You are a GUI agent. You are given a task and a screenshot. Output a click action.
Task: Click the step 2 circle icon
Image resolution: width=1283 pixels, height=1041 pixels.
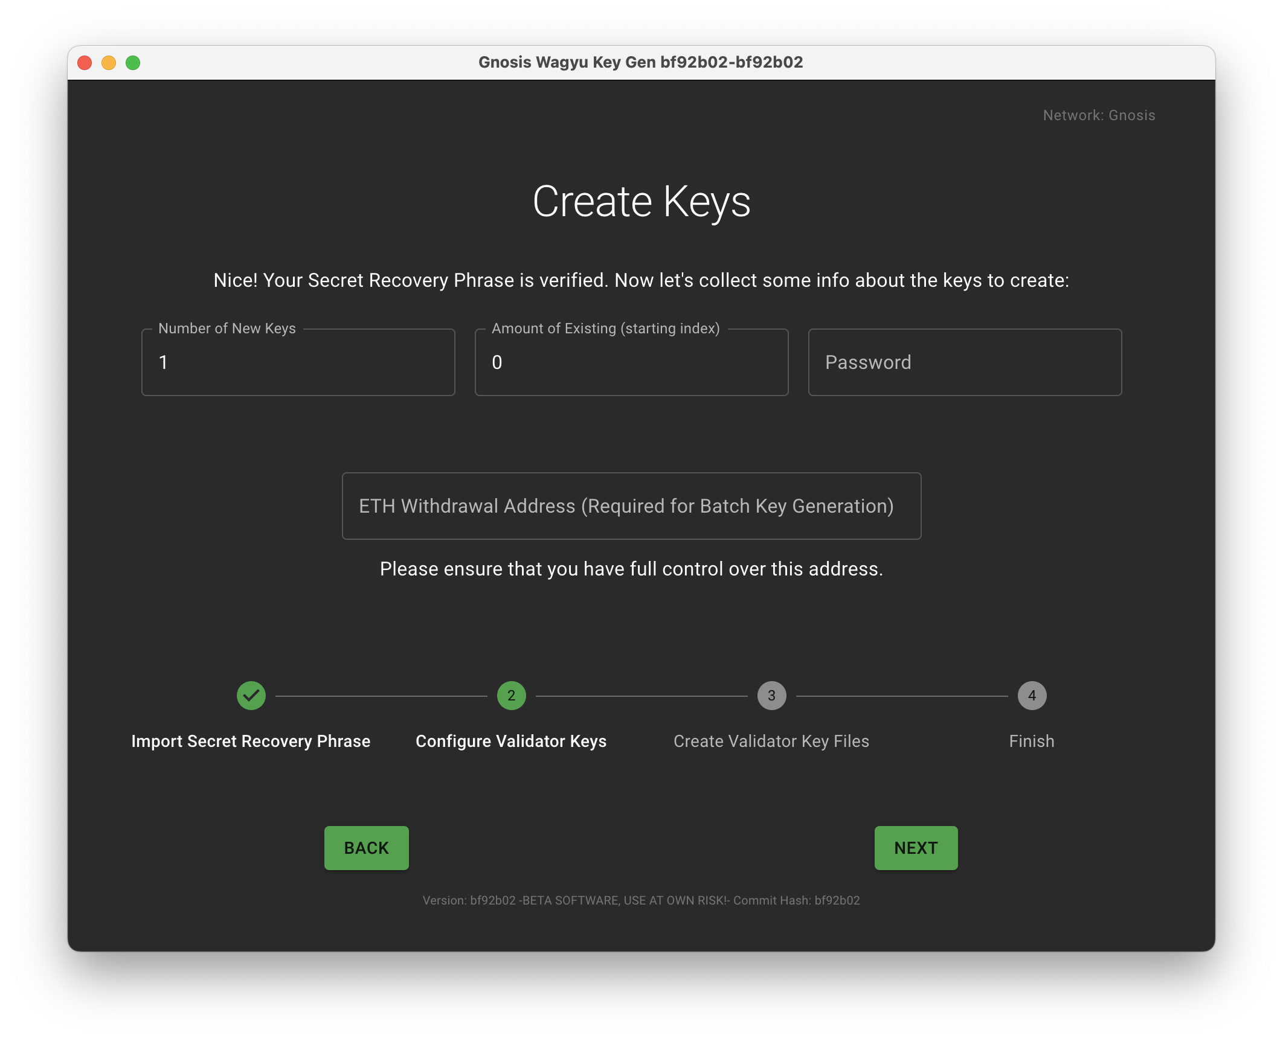(511, 696)
